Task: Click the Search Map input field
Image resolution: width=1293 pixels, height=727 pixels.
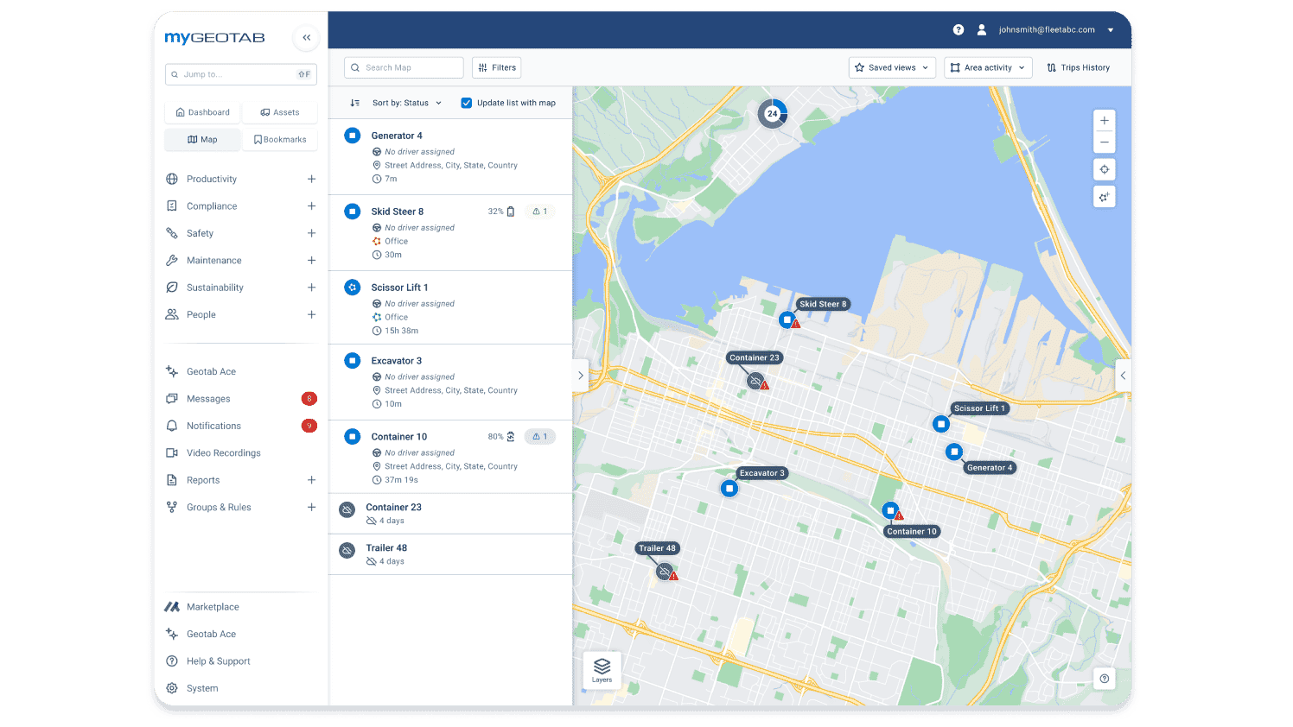Action: tap(404, 67)
